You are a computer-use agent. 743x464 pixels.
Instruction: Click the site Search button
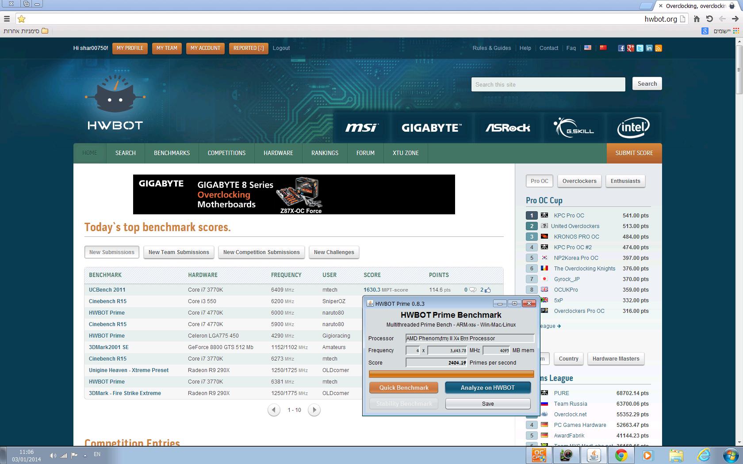(x=647, y=84)
